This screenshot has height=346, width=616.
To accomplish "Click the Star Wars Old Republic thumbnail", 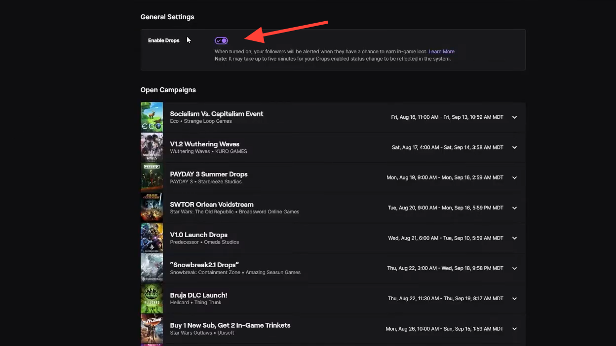I will (x=152, y=208).
